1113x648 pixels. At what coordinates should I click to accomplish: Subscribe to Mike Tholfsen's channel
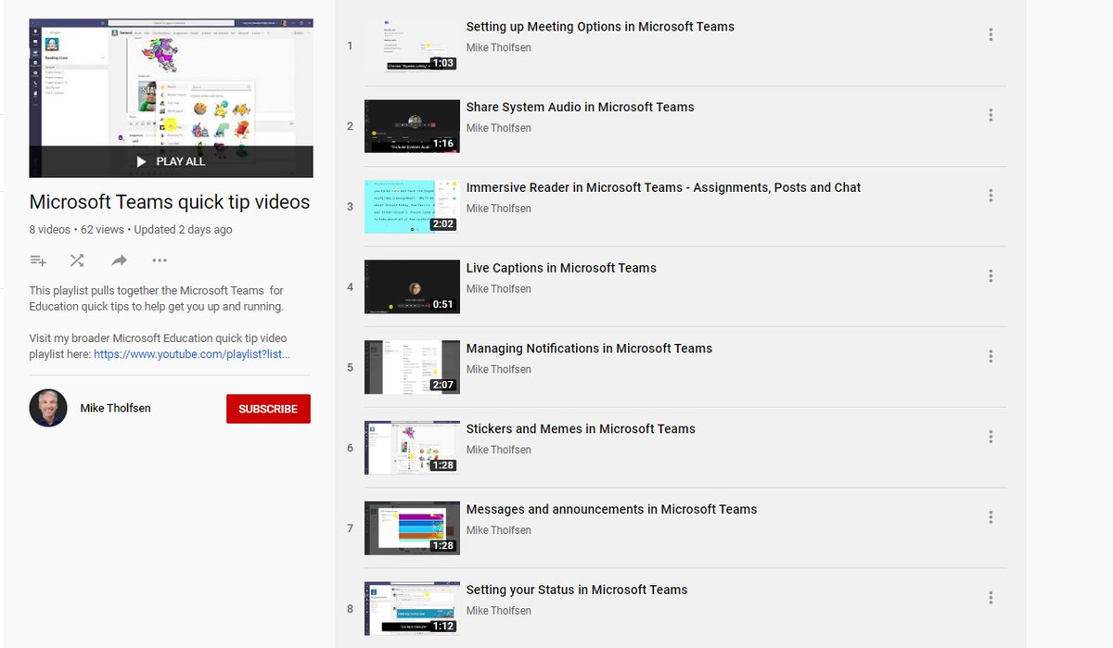pos(268,409)
